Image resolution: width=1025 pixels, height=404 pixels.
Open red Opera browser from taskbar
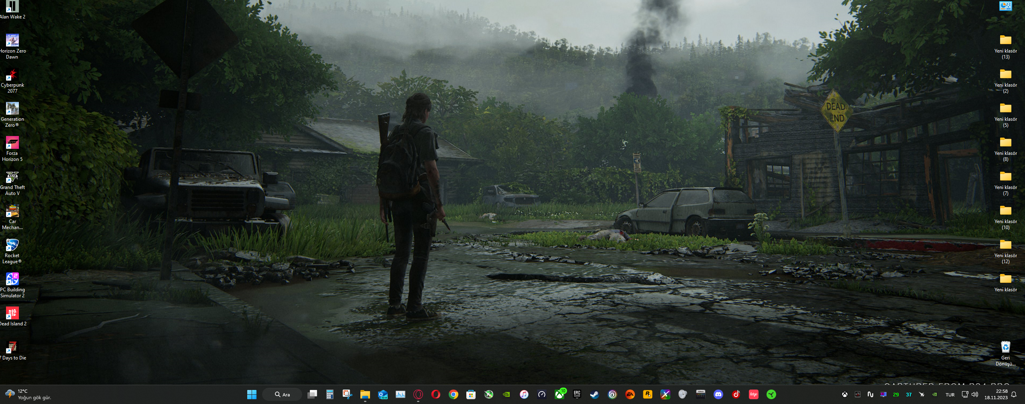tap(436, 394)
